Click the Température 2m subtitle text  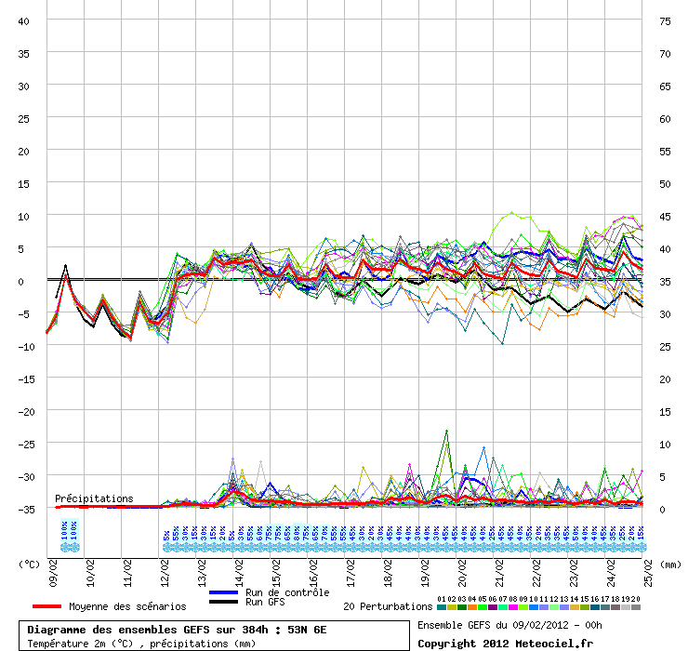pos(141,644)
